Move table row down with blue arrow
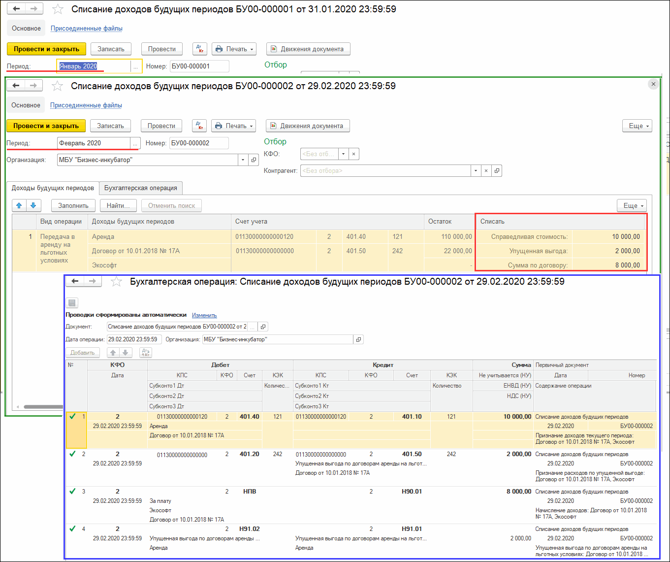This screenshot has height=562, width=670. (33, 205)
